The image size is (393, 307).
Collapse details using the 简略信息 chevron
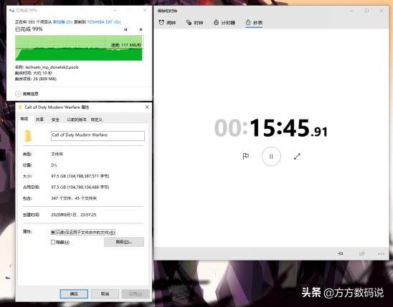(x=18, y=94)
